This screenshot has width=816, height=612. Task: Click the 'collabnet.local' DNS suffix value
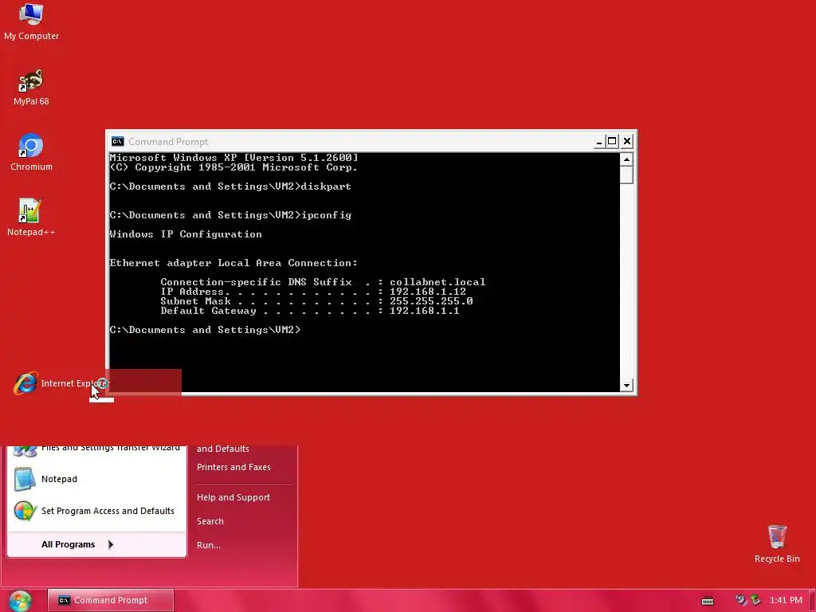[x=437, y=282]
